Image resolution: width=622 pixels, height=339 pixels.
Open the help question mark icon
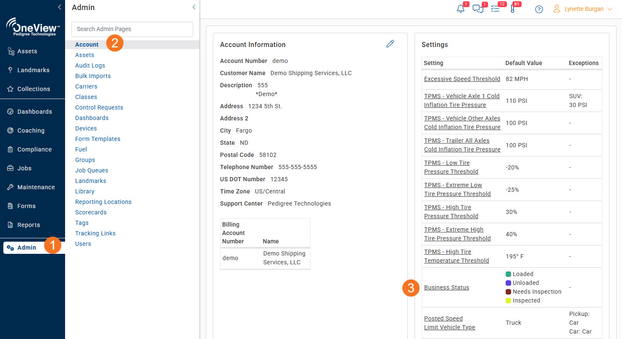tap(539, 9)
